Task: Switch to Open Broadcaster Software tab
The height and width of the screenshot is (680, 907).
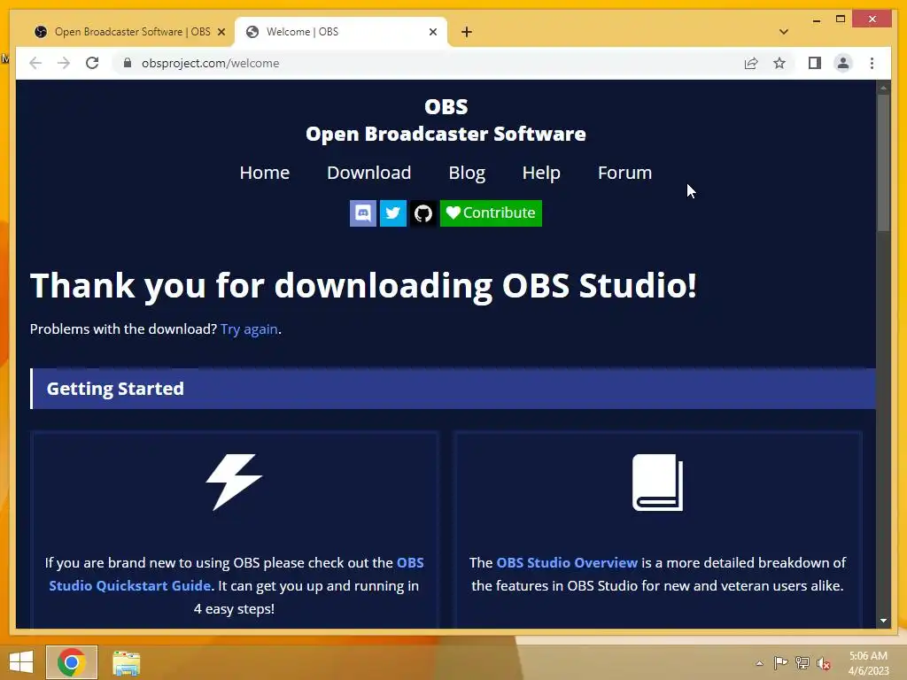Action: pyautogui.click(x=124, y=32)
